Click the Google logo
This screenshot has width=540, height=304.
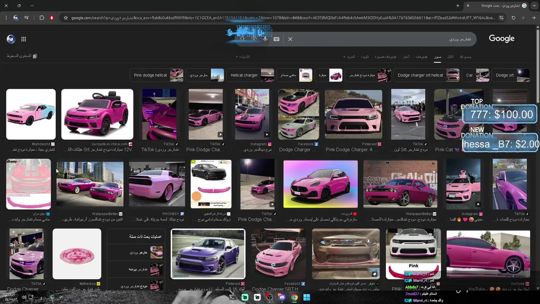tap(502, 38)
